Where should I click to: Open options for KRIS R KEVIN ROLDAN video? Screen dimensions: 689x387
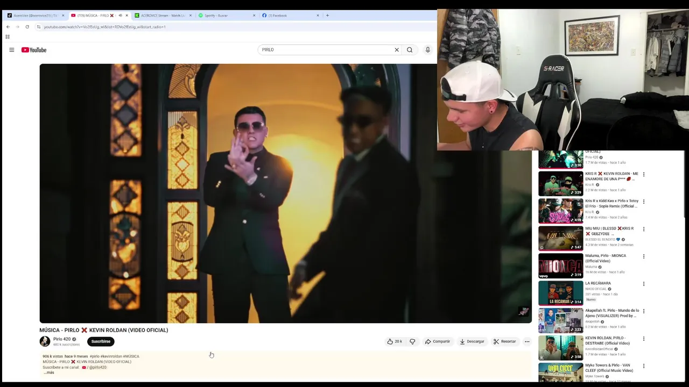click(x=644, y=174)
